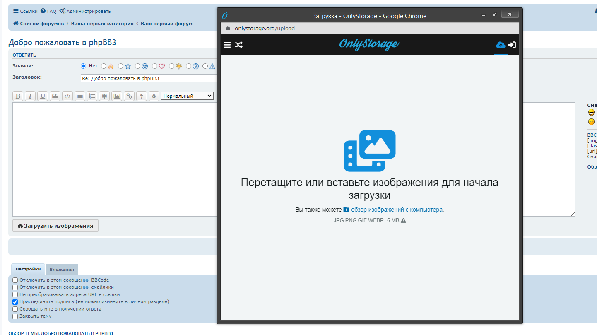Insert image tag in forum editor
This screenshot has height=335, width=597.
click(117, 96)
